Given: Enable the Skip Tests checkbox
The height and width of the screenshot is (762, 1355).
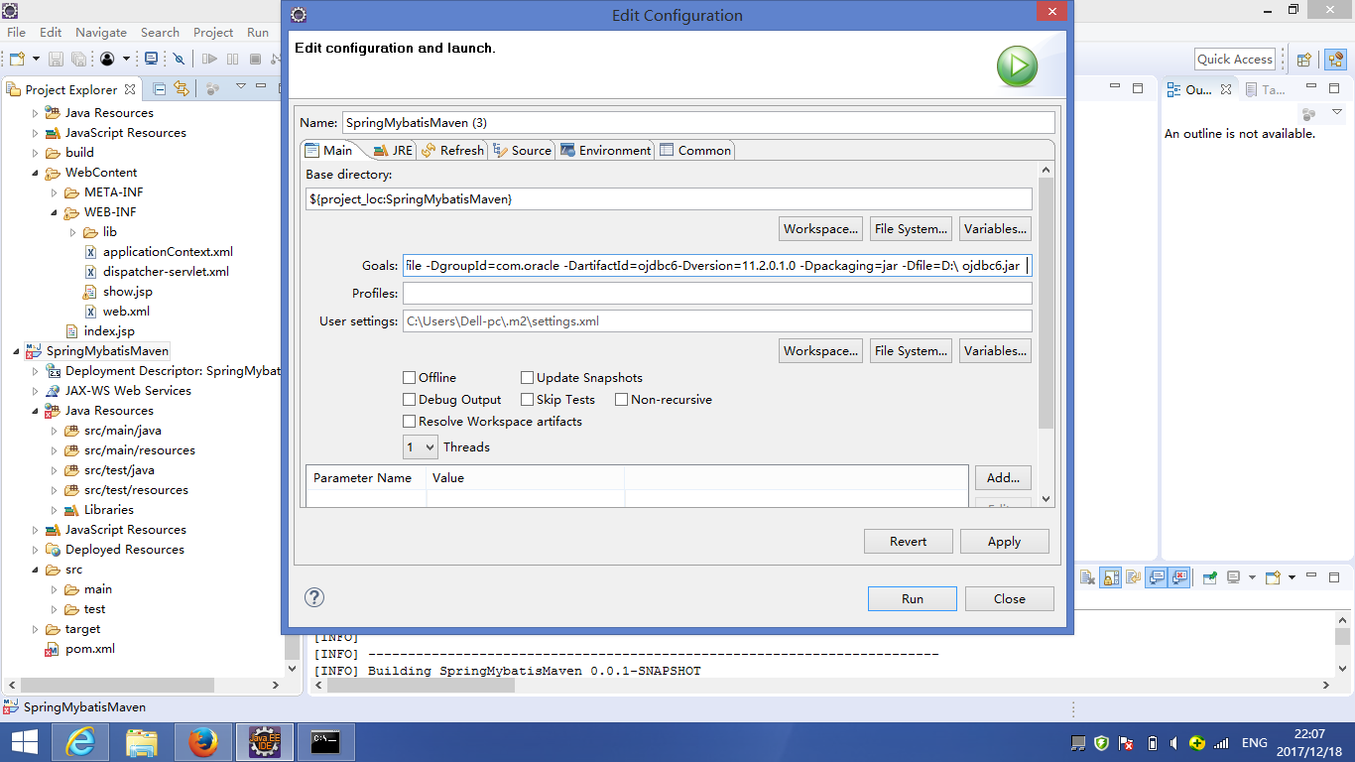Looking at the screenshot, I should (527, 400).
